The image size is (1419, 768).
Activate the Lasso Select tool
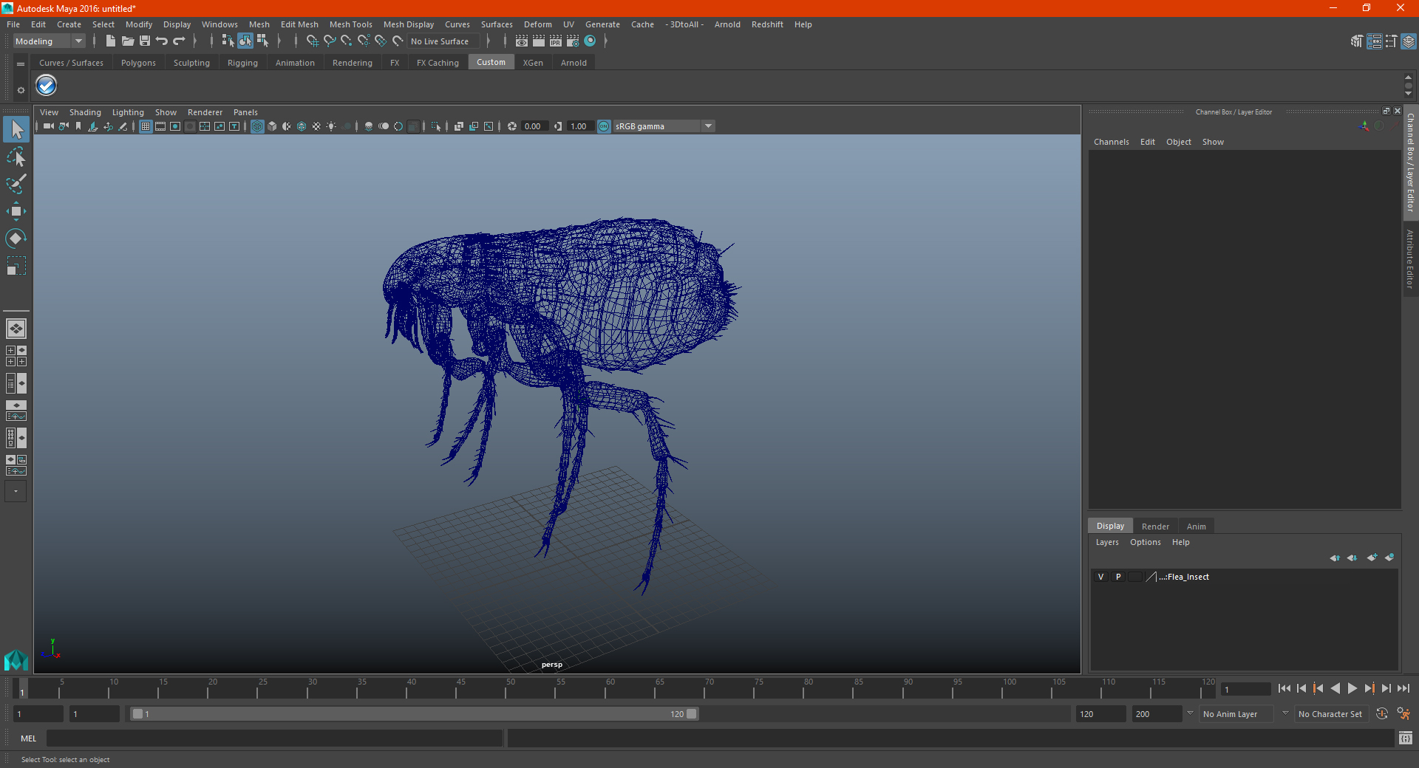[16, 157]
